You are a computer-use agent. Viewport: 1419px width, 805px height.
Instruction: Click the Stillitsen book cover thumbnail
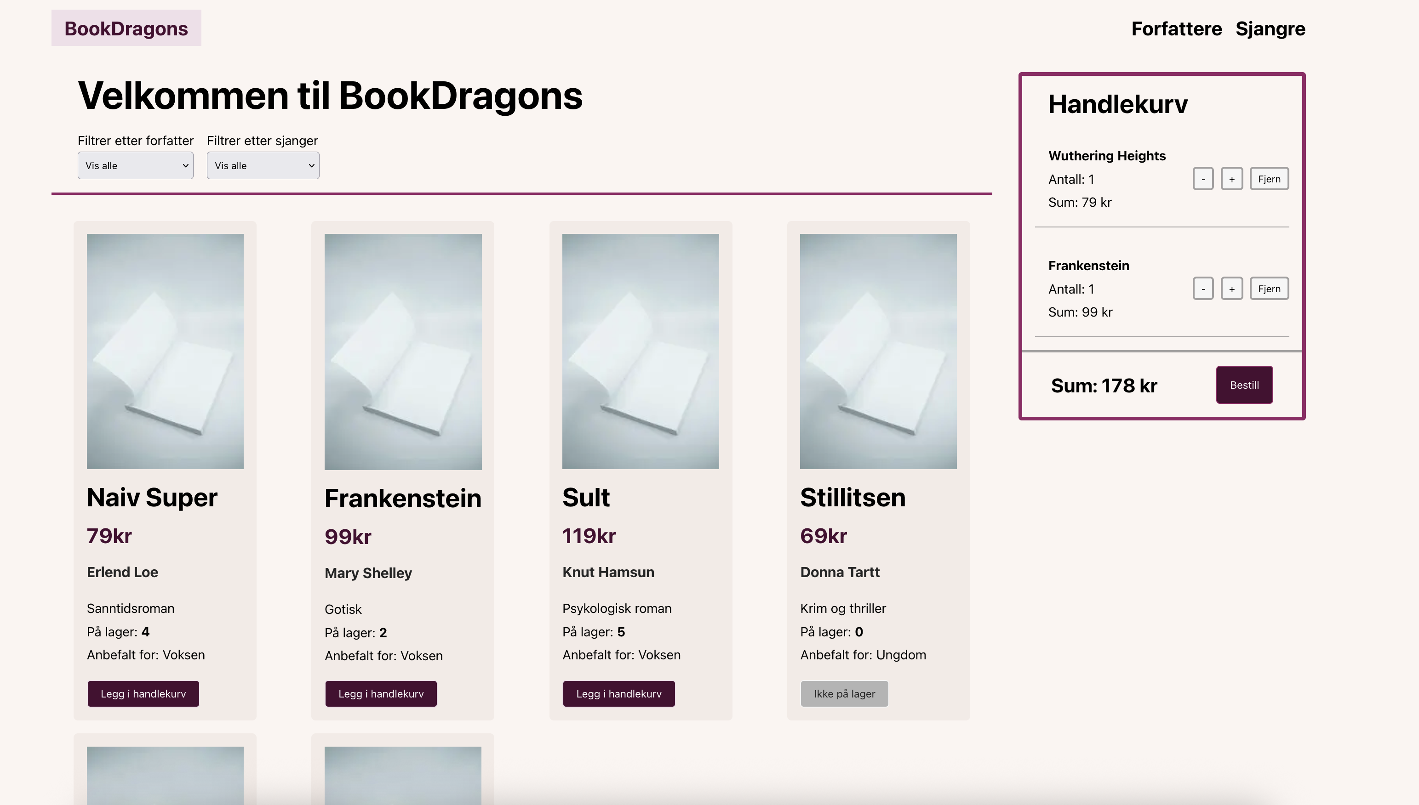[878, 351]
